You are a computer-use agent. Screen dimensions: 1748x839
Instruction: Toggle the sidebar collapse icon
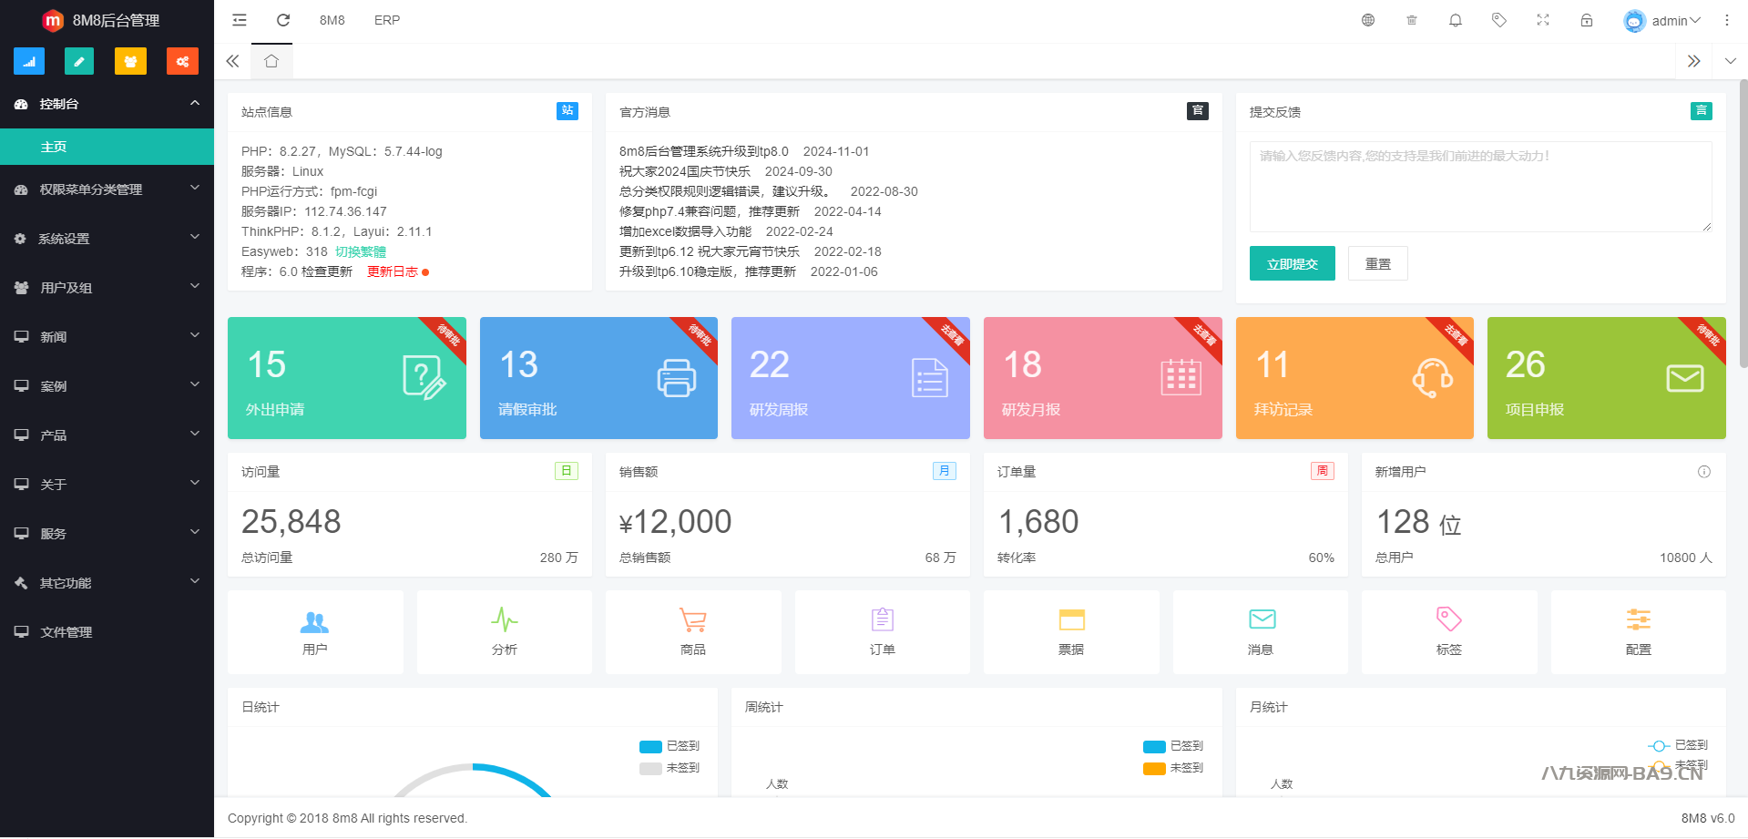240,20
